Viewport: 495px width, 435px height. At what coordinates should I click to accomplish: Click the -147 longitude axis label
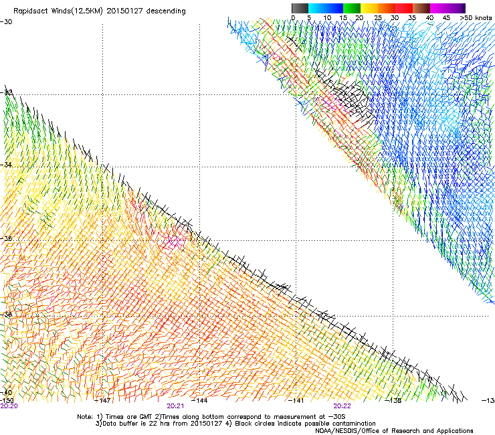(x=102, y=401)
